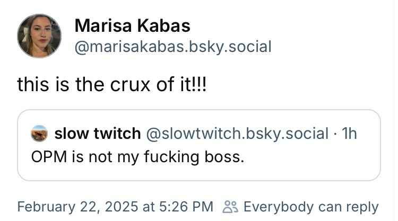Click the @marisakabas.bsky.social handle
This screenshot has height=221, width=398.
click(173, 47)
